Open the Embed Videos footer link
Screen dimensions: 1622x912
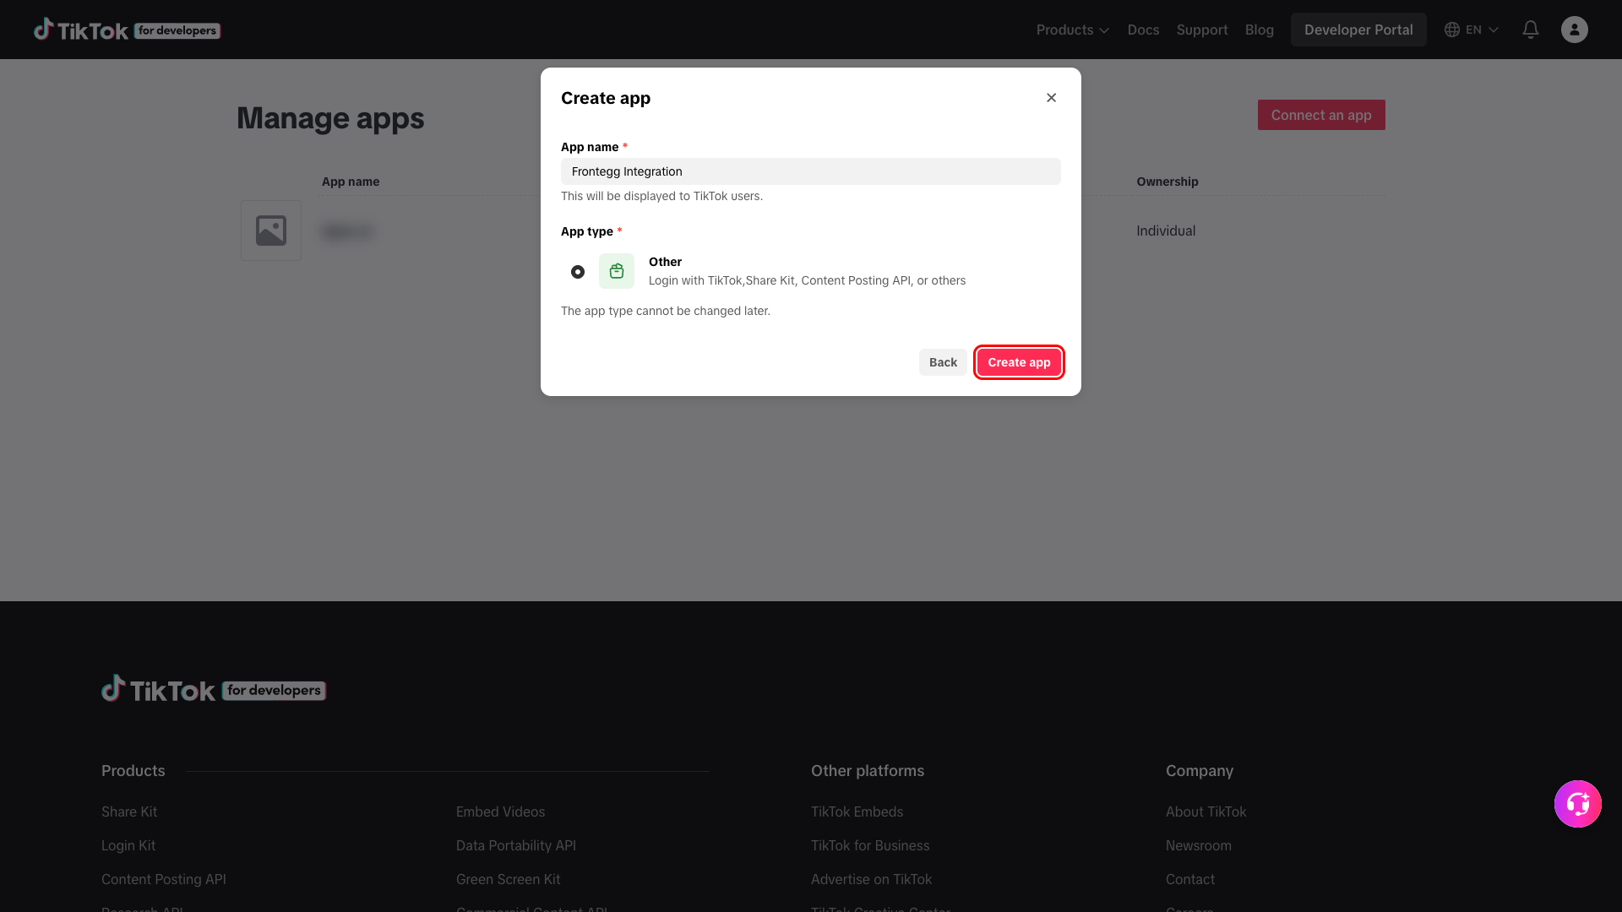[x=500, y=812]
